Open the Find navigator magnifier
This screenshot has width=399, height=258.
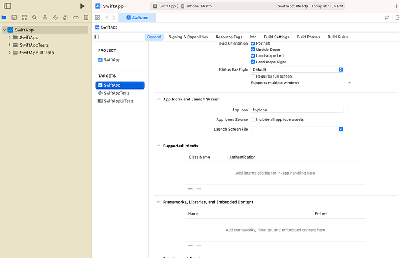[x=35, y=18]
